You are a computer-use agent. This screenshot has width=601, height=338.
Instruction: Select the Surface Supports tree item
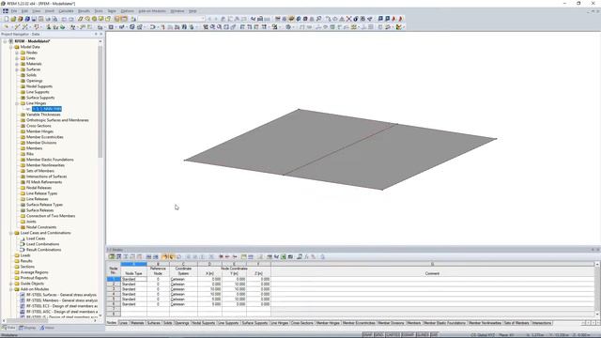40,98
